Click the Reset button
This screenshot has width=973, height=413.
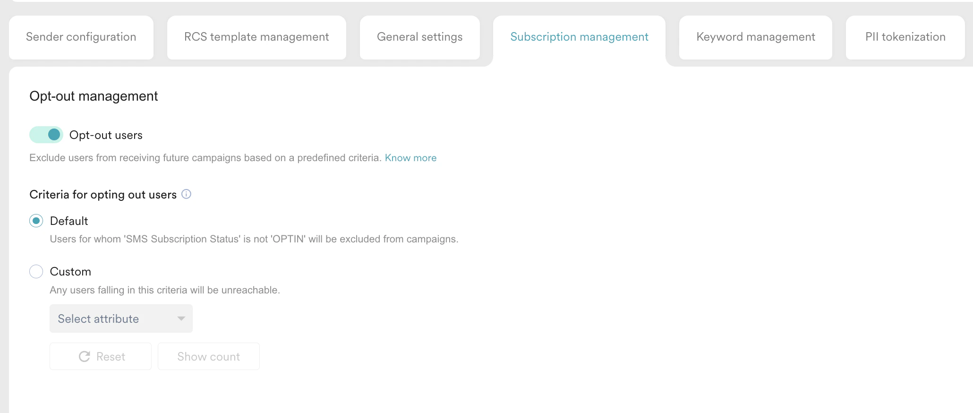click(100, 356)
